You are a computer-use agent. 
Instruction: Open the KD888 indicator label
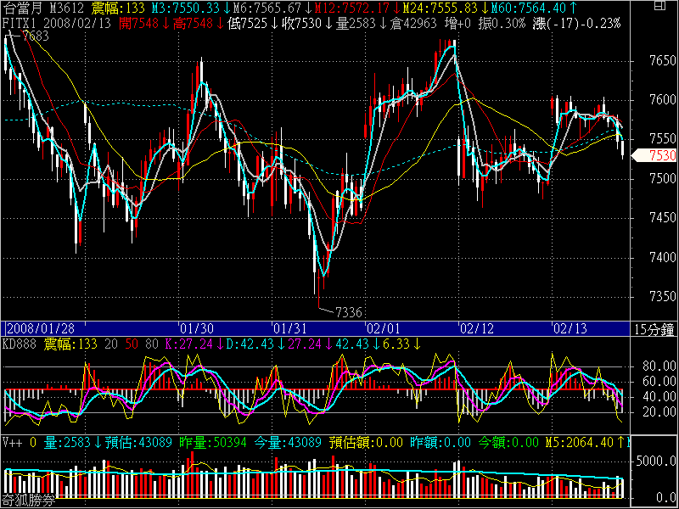pos(20,343)
